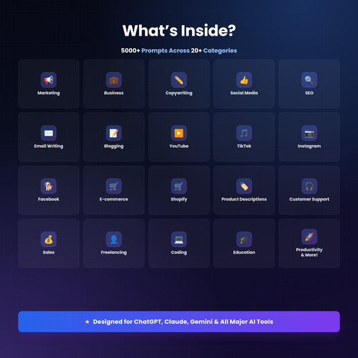
Task: Click the Blogging notepad icon
Action: [x=114, y=133]
